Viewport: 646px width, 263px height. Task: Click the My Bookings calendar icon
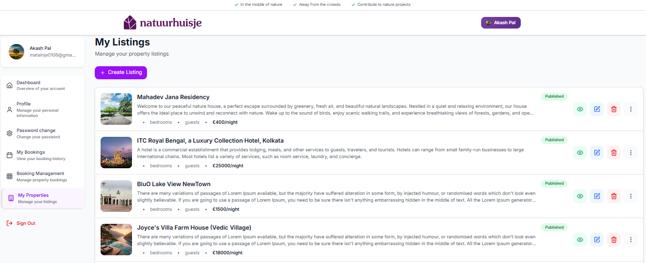10,155
